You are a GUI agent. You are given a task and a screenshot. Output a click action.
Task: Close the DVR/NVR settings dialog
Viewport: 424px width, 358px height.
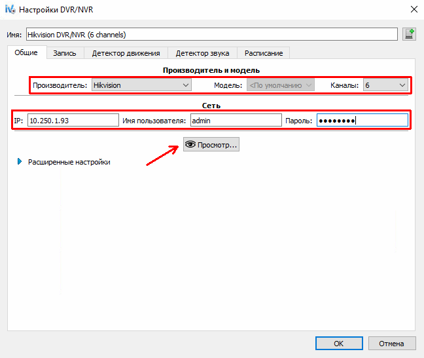point(414,9)
